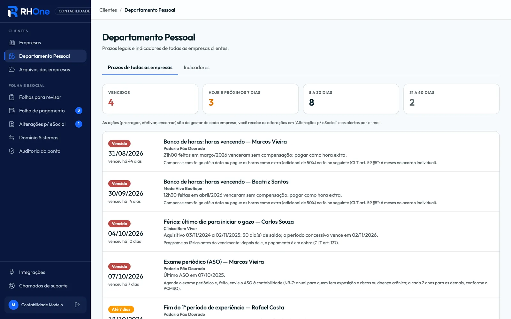Open Arquivos das empresas menu item
Screen dimensions: 511x319
point(45,70)
